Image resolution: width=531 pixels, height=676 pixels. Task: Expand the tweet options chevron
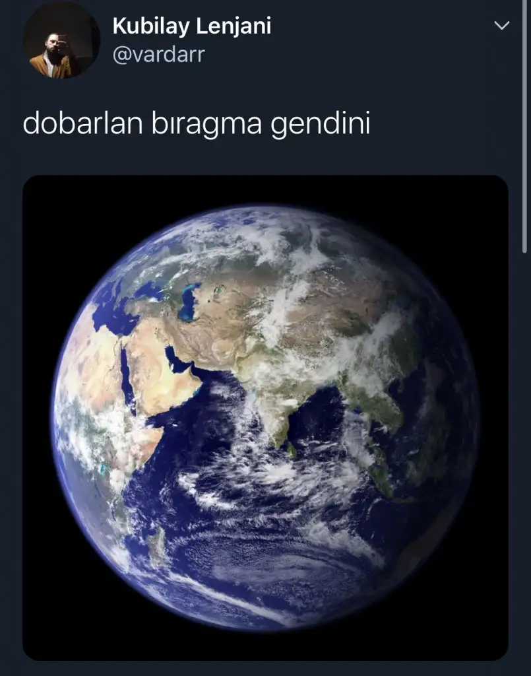click(x=502, y=26)
